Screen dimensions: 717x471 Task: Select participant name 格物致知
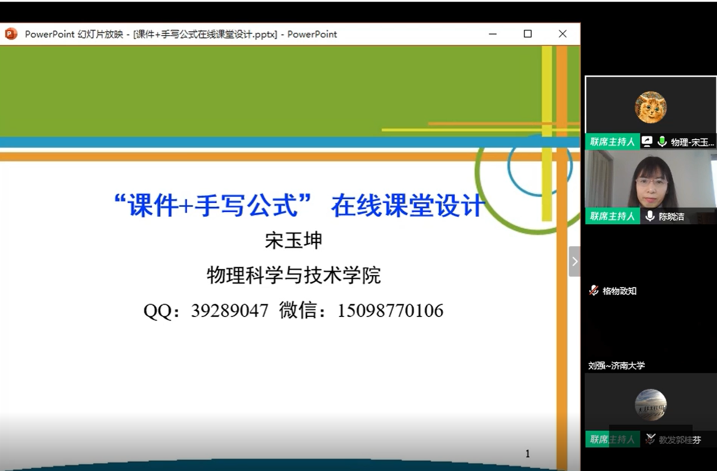(x=619, y=291)
